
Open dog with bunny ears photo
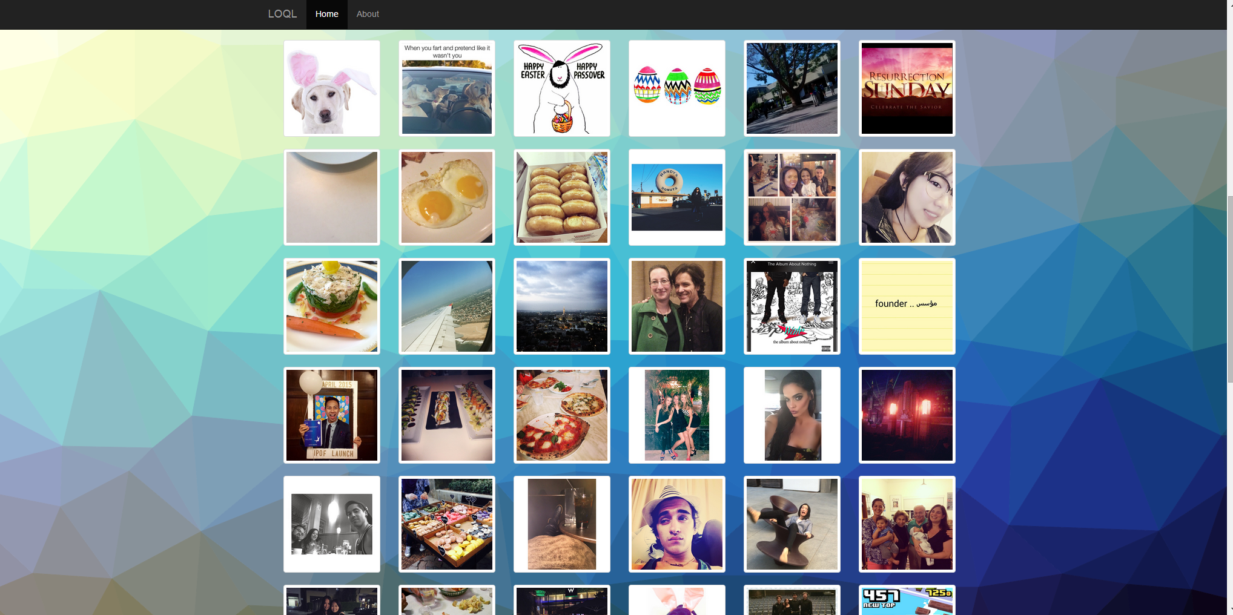(x=332, y=88)
